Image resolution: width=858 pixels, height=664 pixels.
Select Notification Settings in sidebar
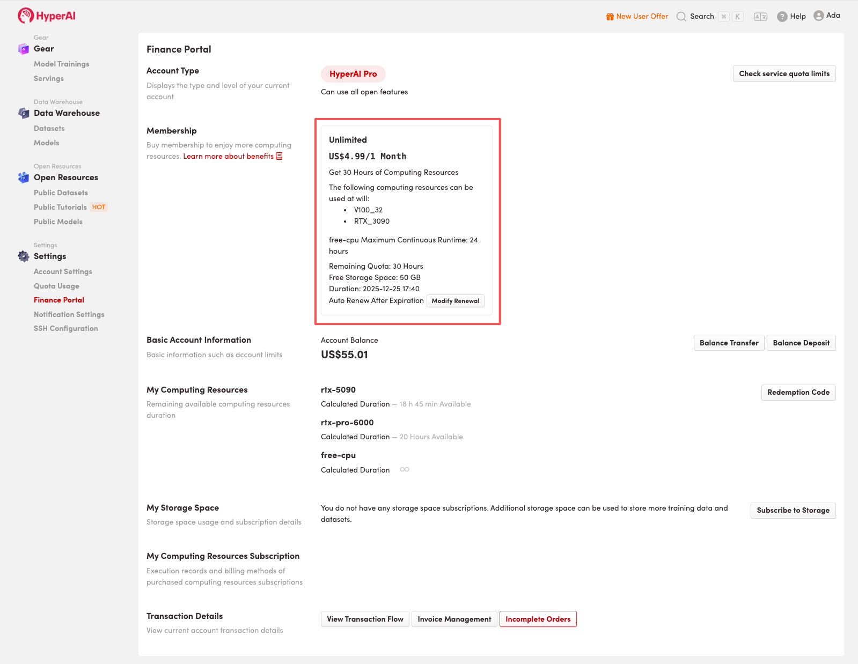point(69,314)
